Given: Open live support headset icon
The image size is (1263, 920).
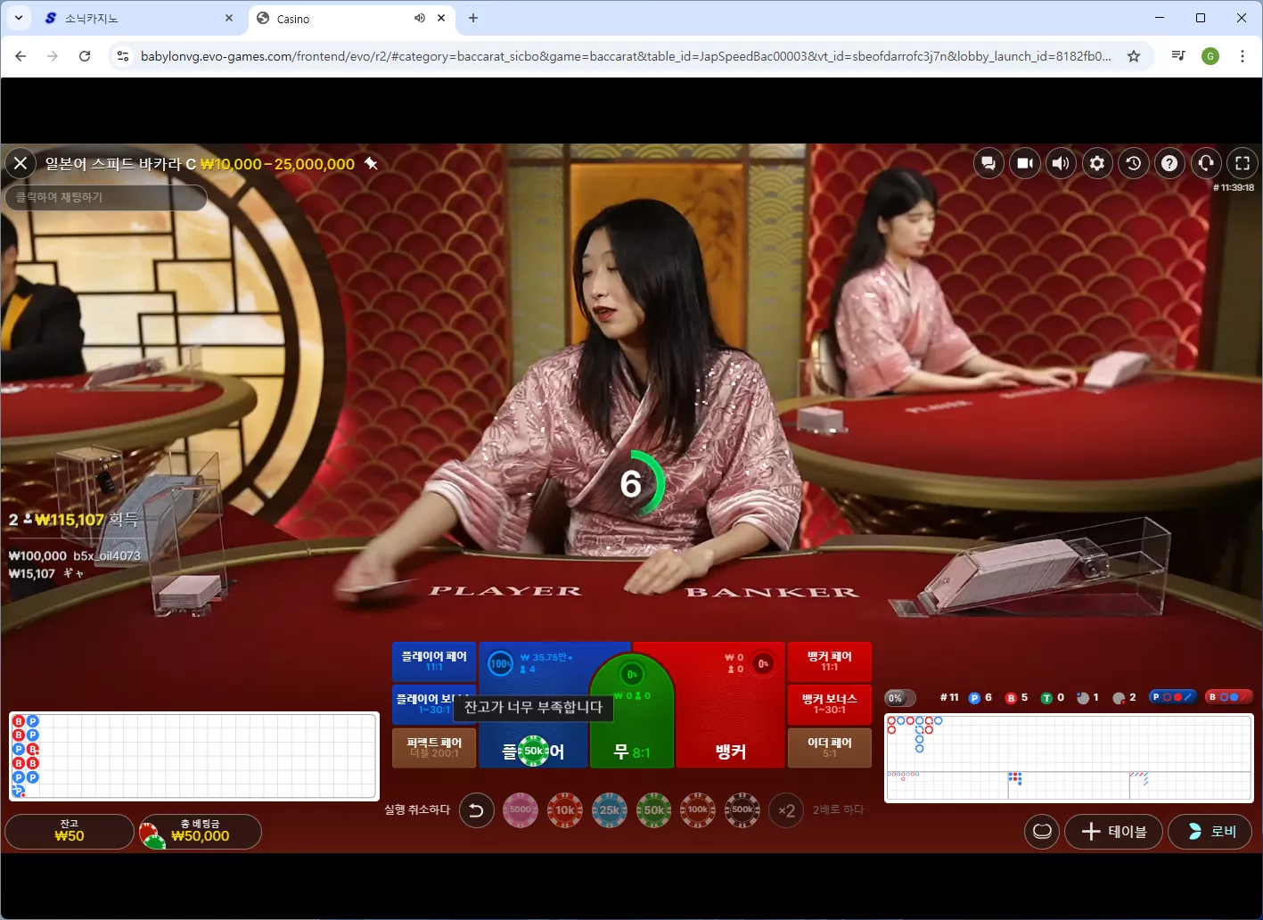Looking at the screenshot, I should (1206, 163).
